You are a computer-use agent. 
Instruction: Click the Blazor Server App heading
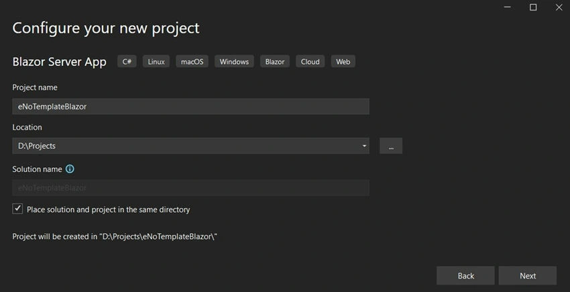[x=59, y=62]
